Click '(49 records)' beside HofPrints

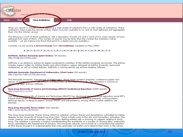pyautogui.click(x=60, y=56)
